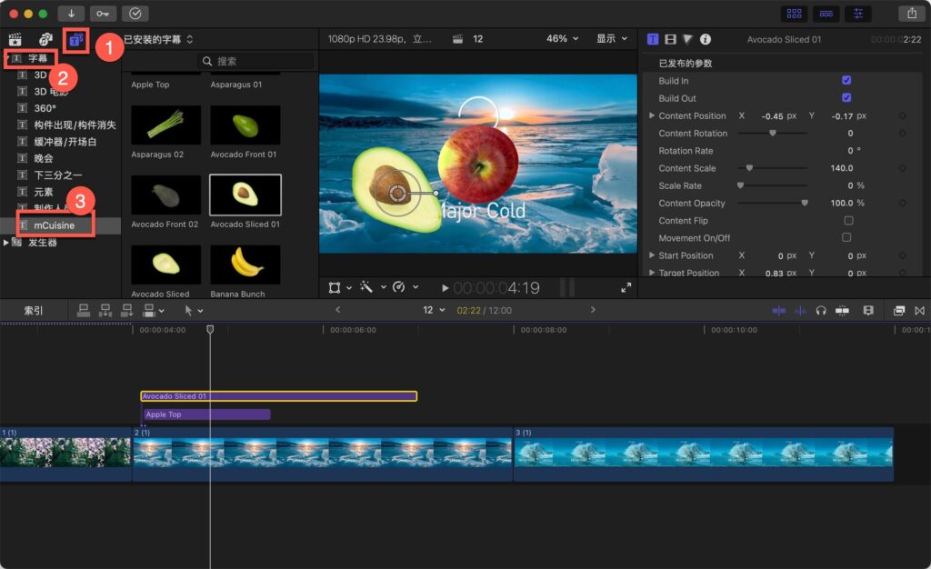Select the Banana Bunch thumbnail
931x569 pixels.
245,265
